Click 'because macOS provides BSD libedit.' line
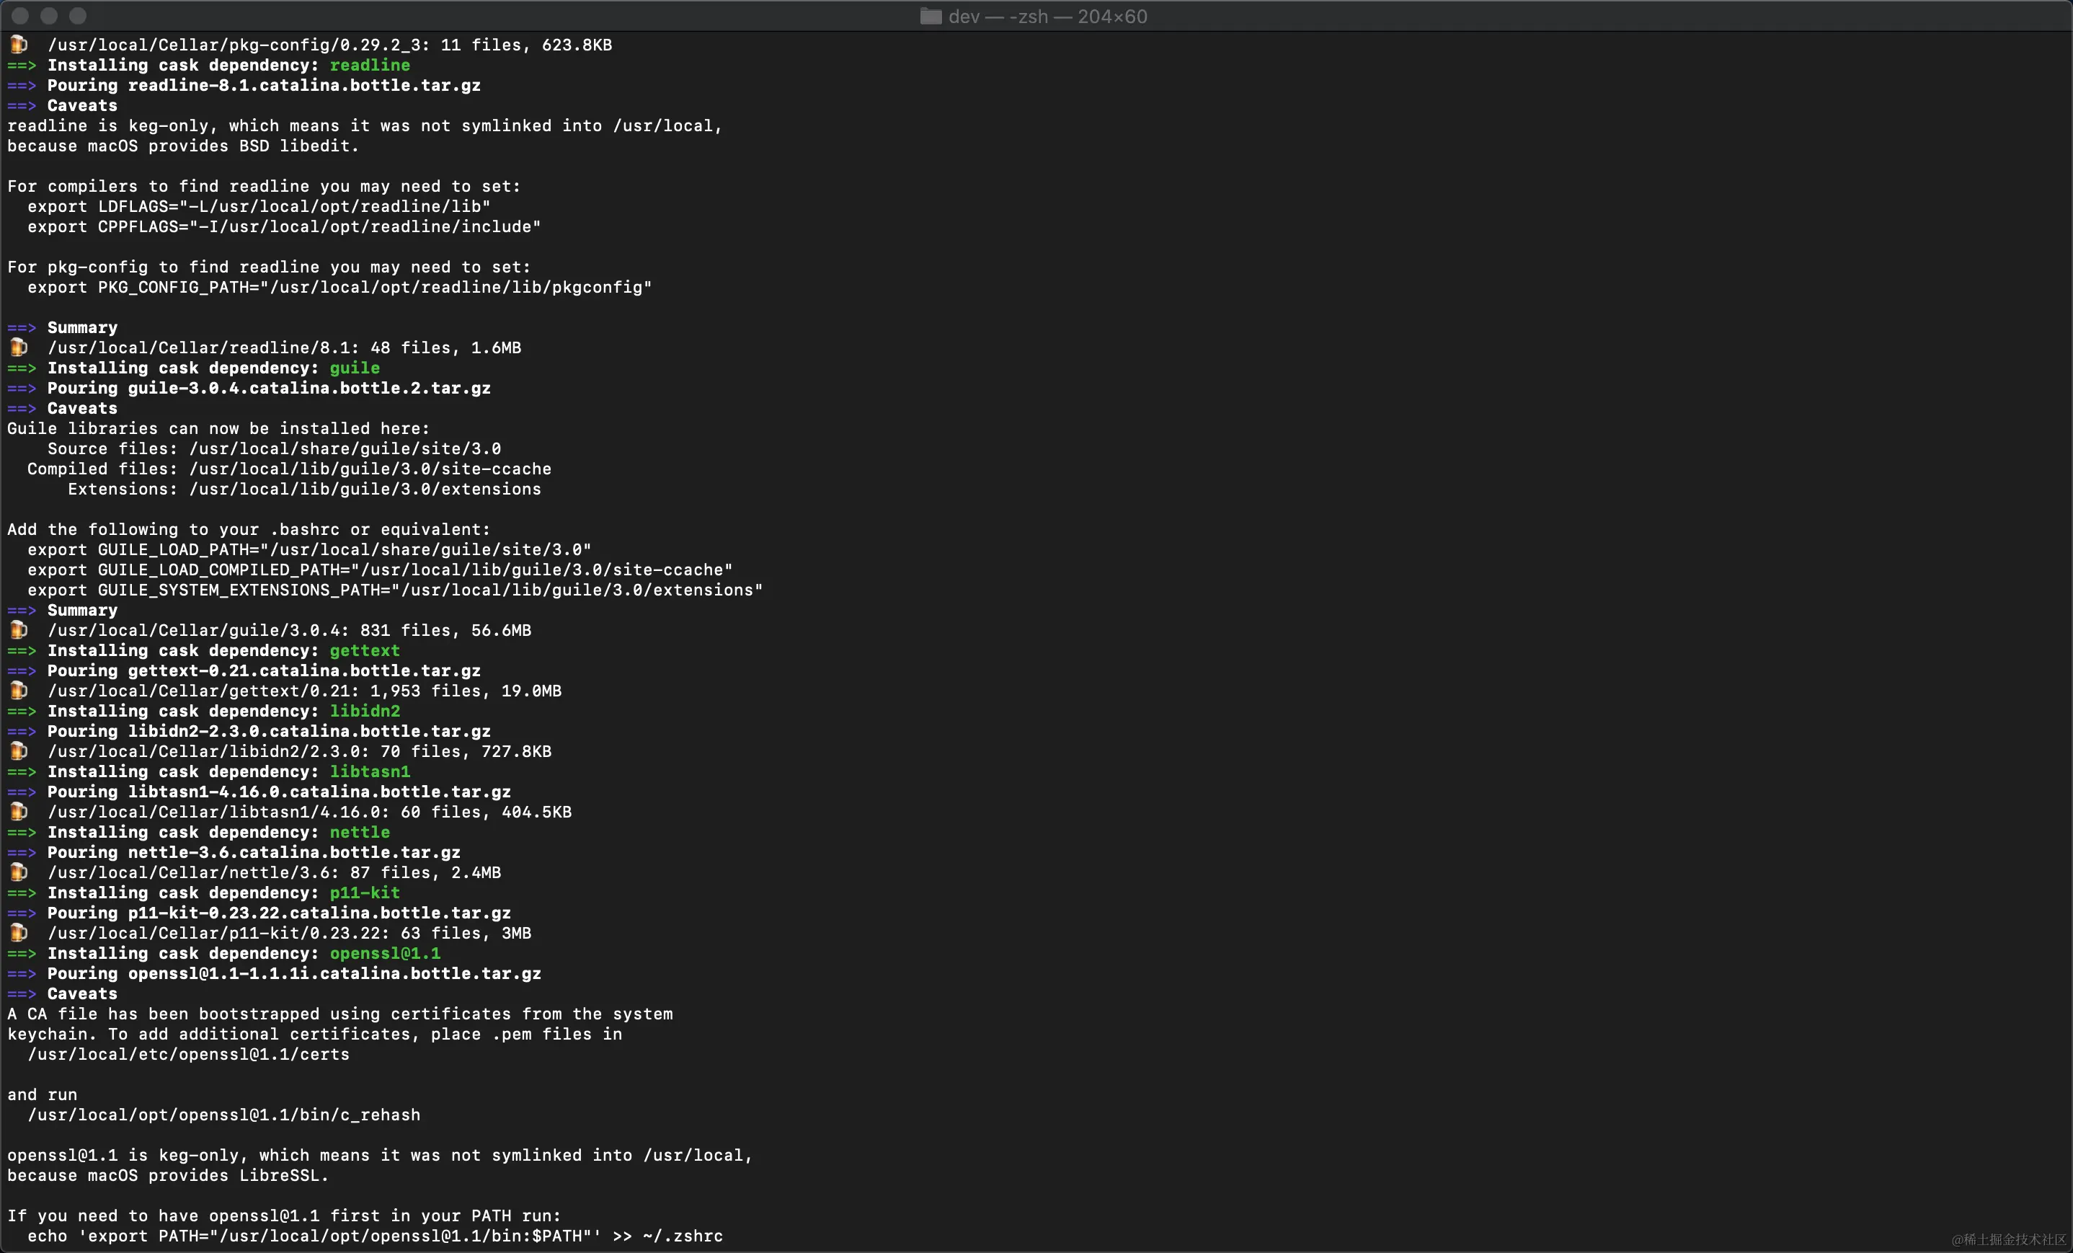Image resolution: width=2073 pixels, height=1253 pixels. coord(183,146)
